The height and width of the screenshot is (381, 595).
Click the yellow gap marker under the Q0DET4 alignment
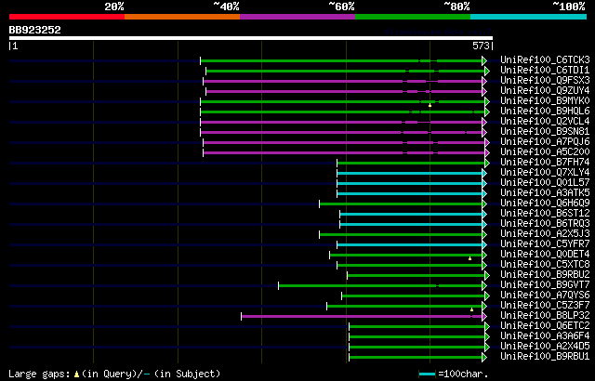tap(469, 258)
